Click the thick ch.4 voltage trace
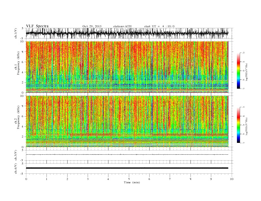Viewport: 261px width, 201px height. point(127,168)
